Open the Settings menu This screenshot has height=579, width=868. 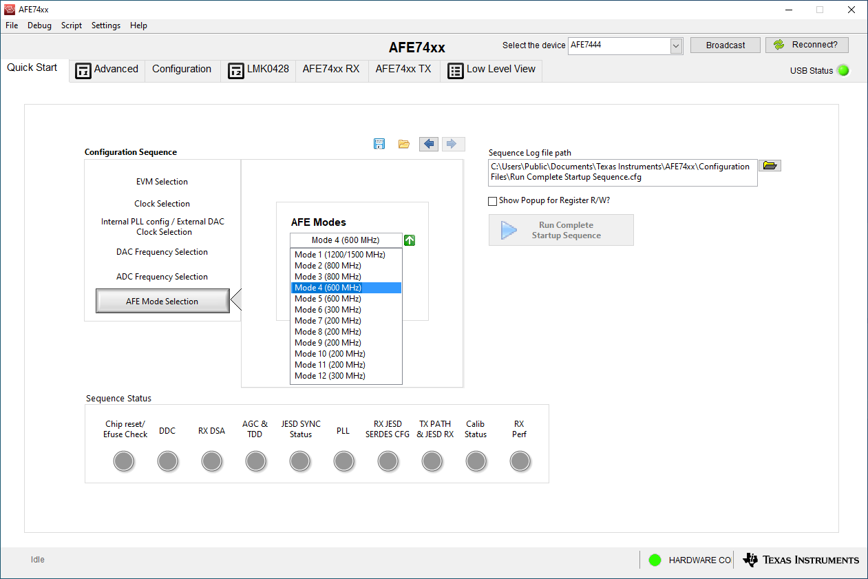tap(106, 25)
